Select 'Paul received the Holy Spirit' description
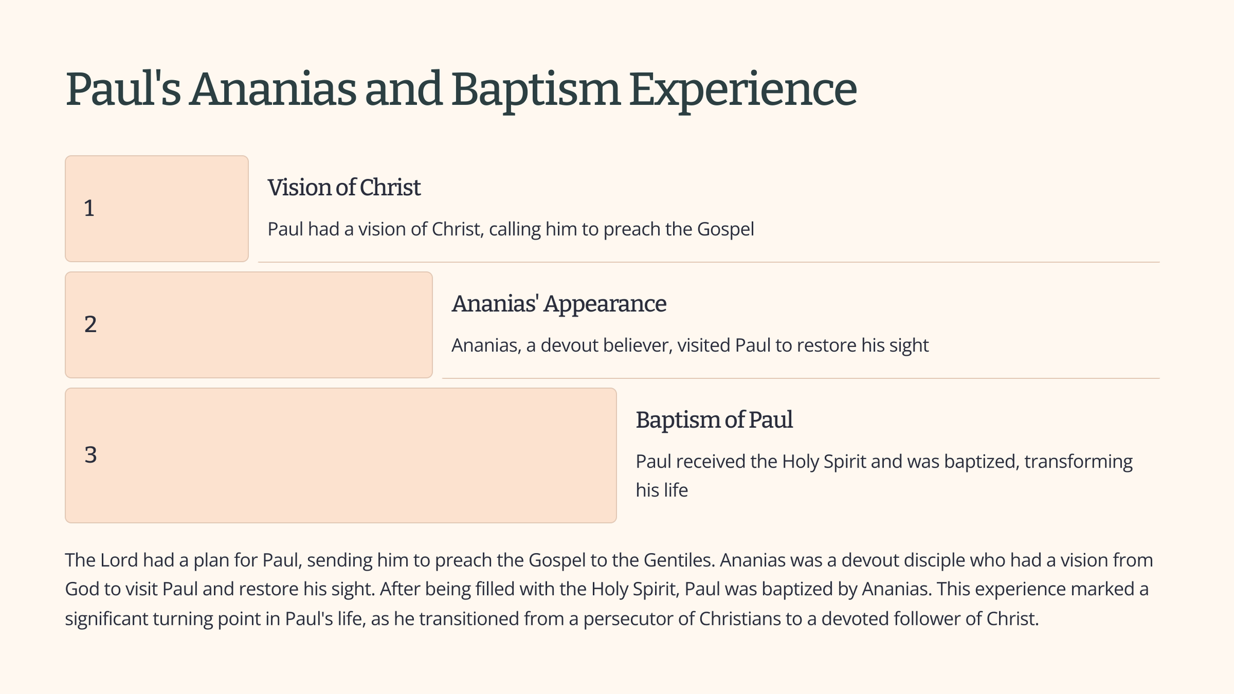The image size is (1234, 694). (883, 462)
